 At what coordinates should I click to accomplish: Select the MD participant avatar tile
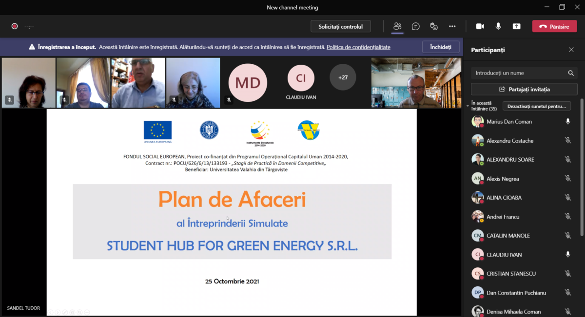248,83
